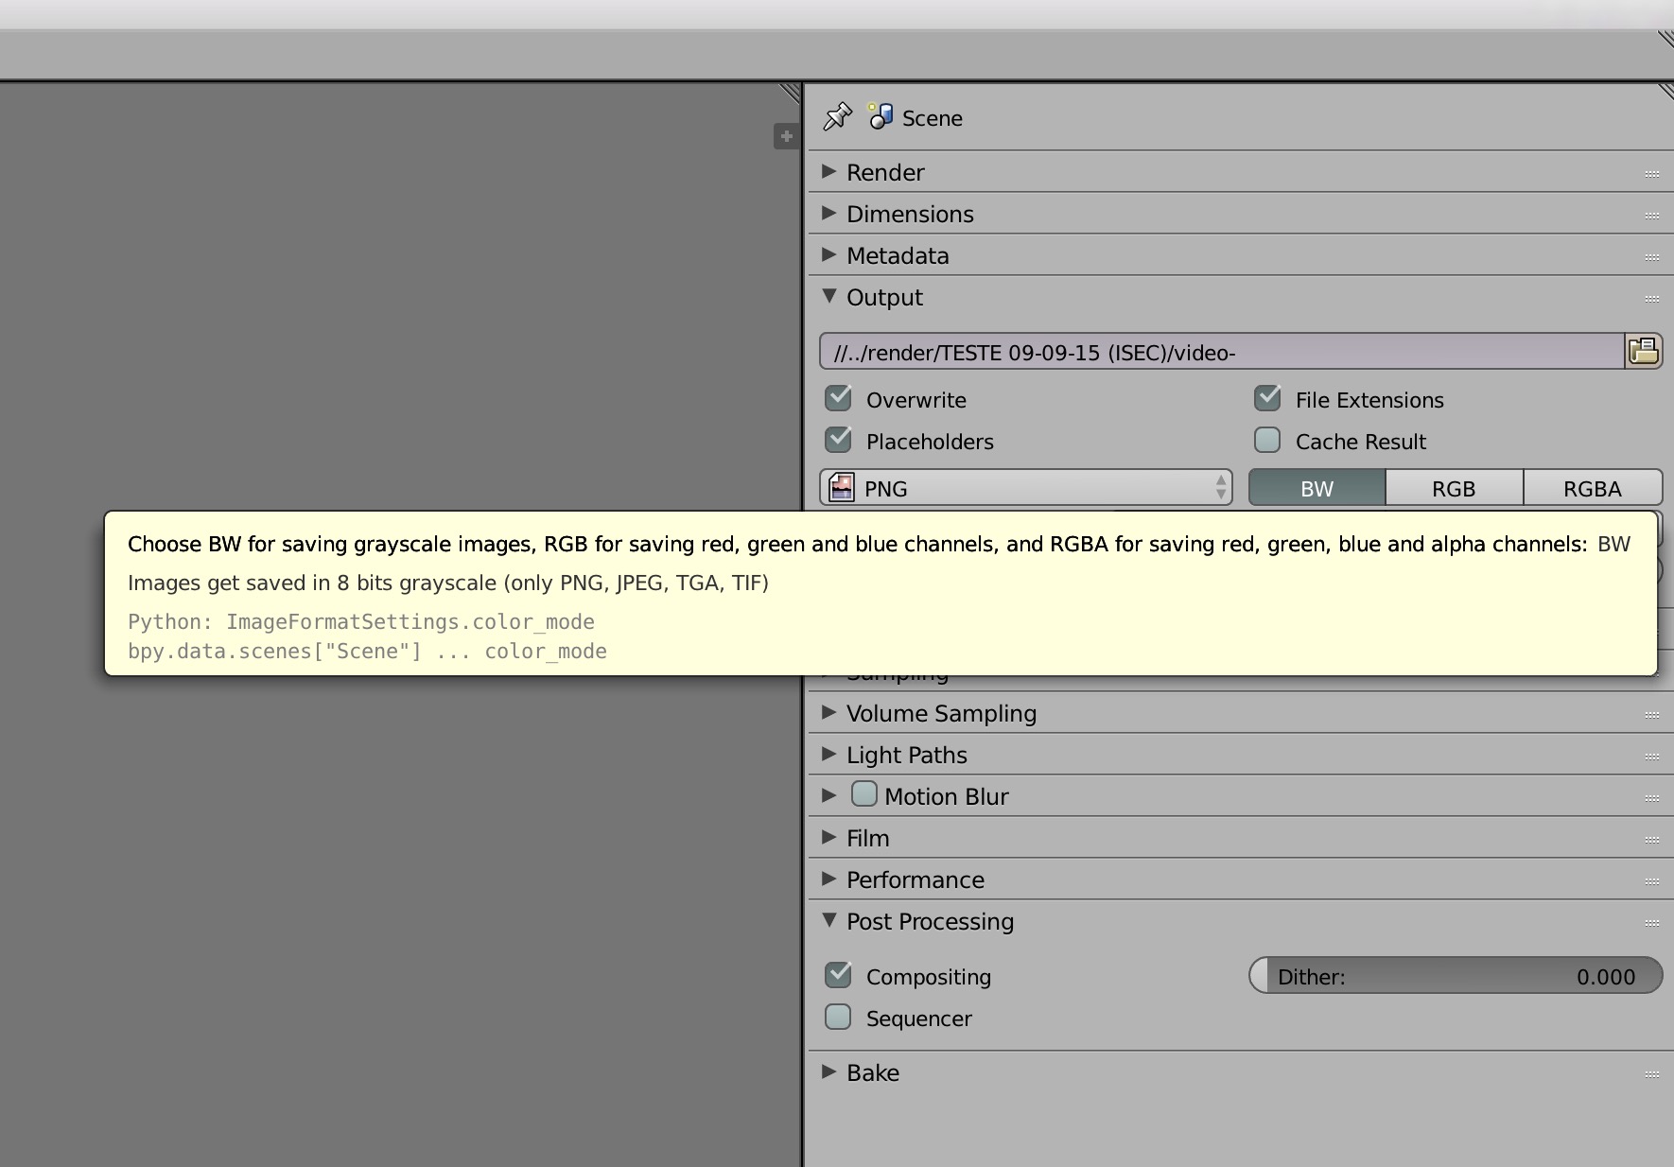The width and height of the screenshot is (1674, 1167).
Task: Click the Motion Blur panel drag grip
Action: 1652,798
